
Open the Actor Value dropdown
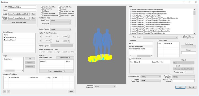188,47
